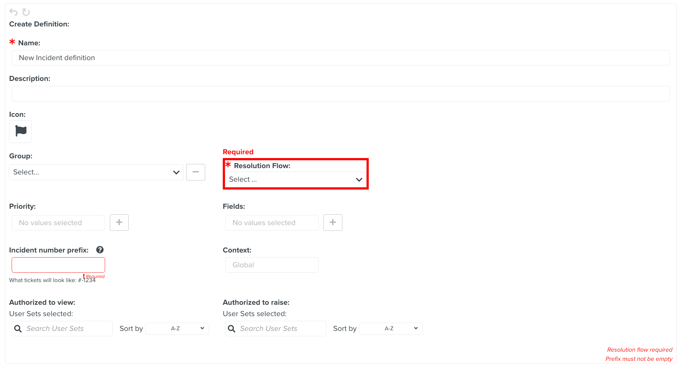Click search icon under Authorized to raise
684x369 pixels.
pyautogui.click(x=232, y=328)
